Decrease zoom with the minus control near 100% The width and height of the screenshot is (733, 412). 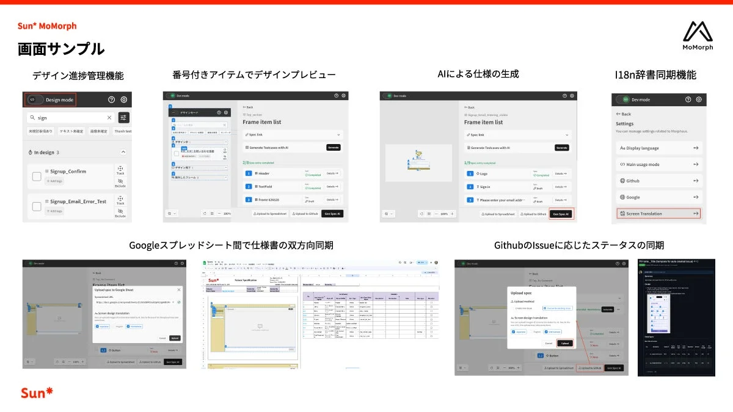click(x=437, y=214)
